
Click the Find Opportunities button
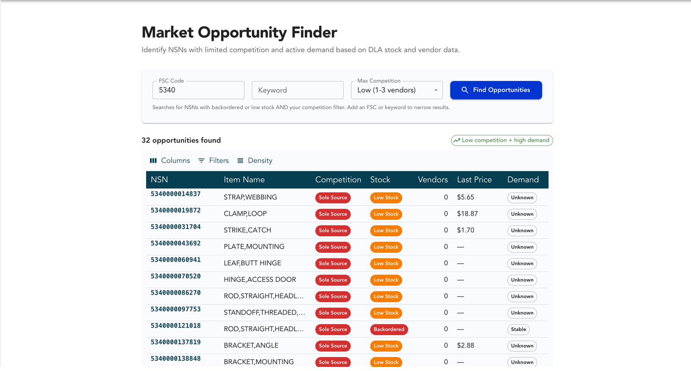[x=496, y=90]
